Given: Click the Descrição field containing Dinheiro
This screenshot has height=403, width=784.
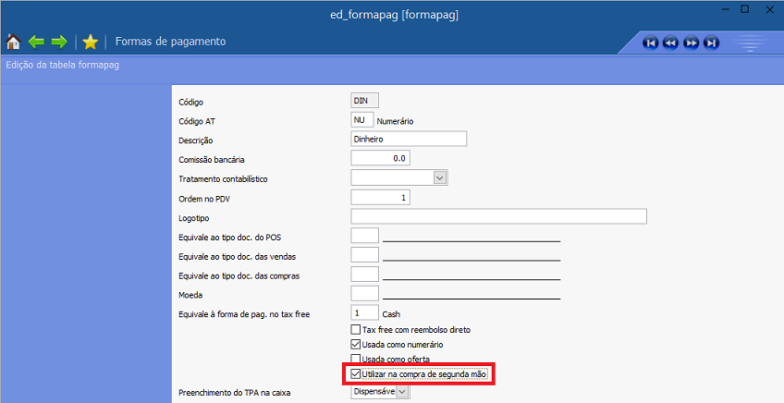Looking at the screenshot, I should 409,139.
